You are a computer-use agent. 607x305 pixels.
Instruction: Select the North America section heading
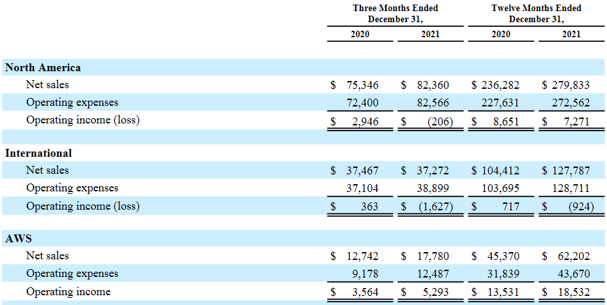[x=43, y=67]
